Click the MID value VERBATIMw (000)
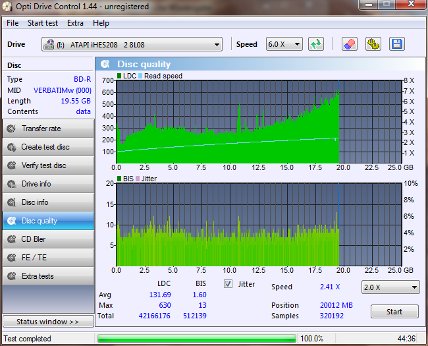The height and width of the screenshot is (346, 428). [63, 90]
